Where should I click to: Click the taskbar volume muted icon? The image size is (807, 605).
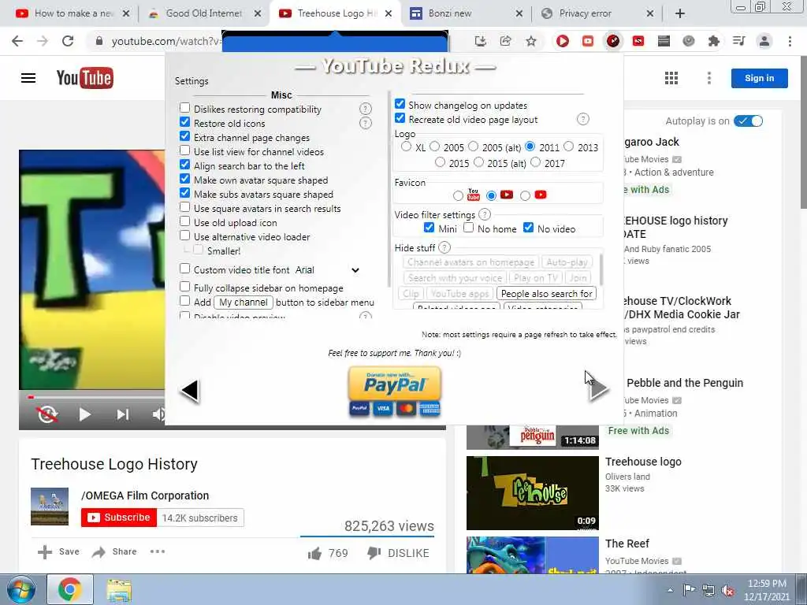[x=727, y=591]
